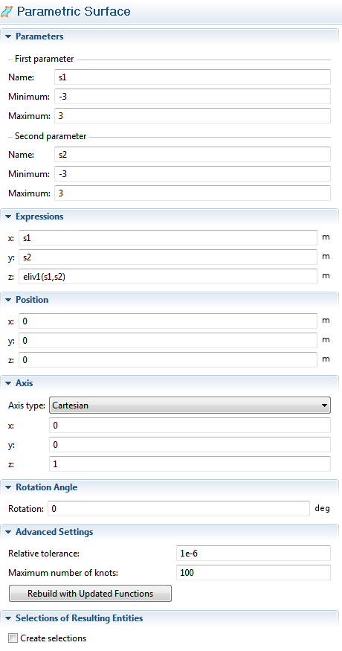
Task: Click the Parametric Surface icon in the title
Action: tap(7, 12)
